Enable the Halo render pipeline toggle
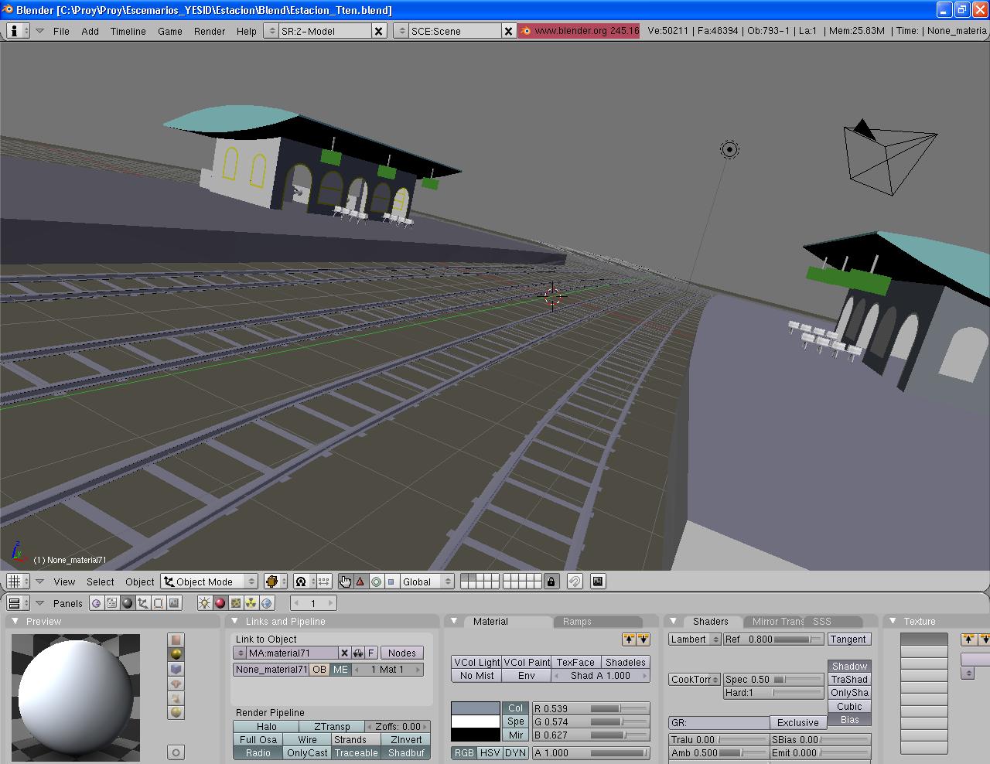Image resolution: width=990 pixels, height=764 pixels. point(266,727)
